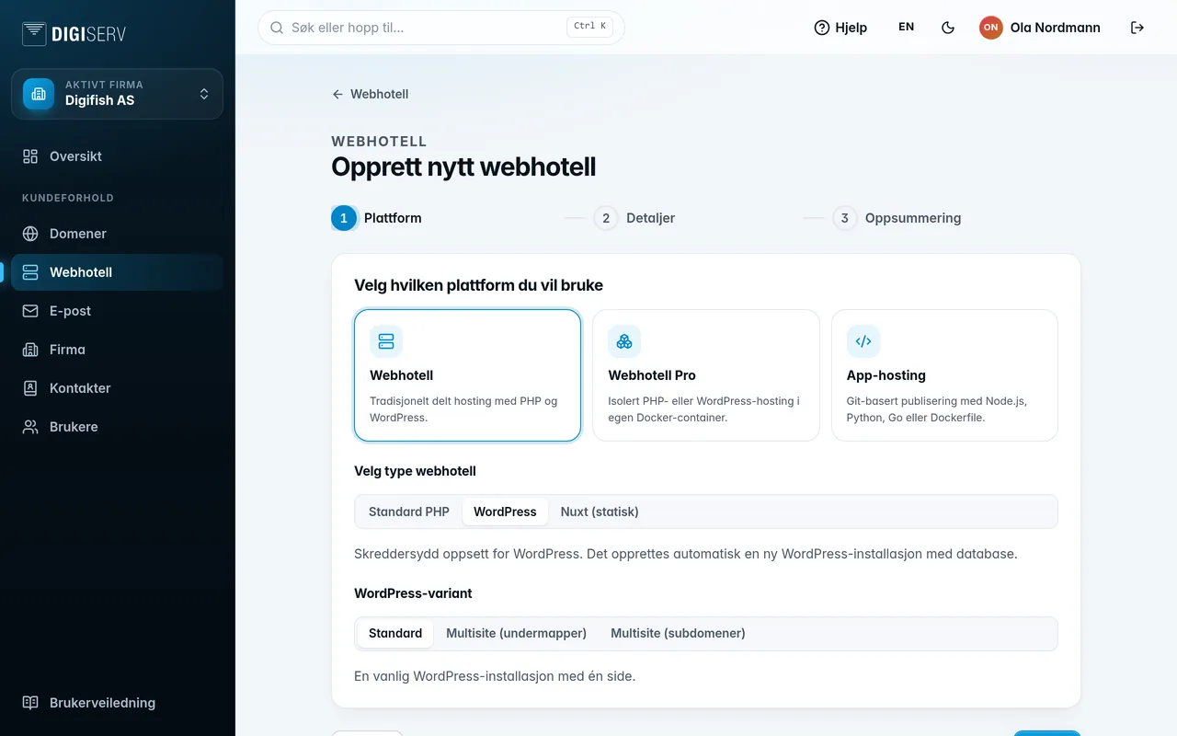Click the log out icon
The image size is (1177, 736).
click(1137, 28)
